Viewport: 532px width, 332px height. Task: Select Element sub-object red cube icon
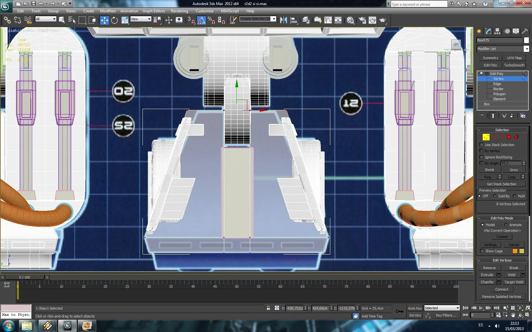(516, 137)
